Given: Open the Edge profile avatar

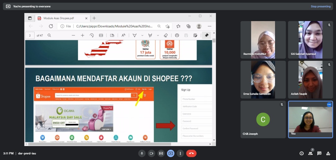Looking at the screenshot, I should pyautogui.click(x=199, y=26).
